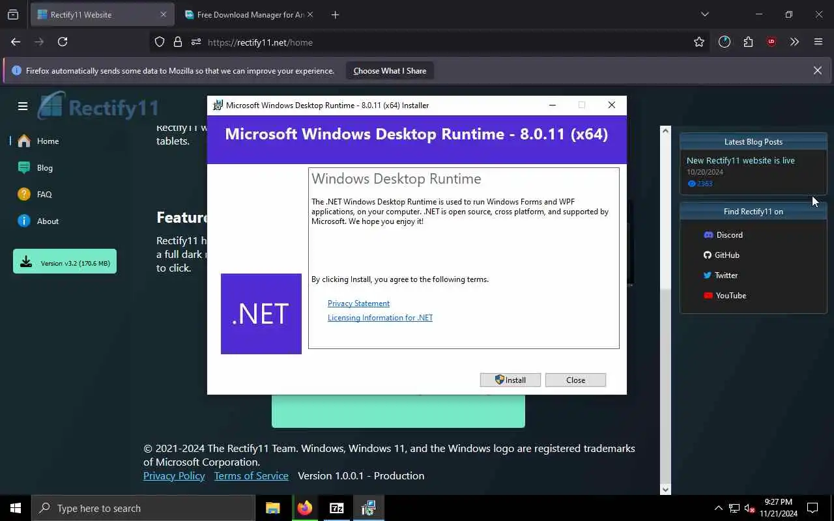This screenshot has height=521, width=834.
Task: Open the Firefox application menu
Action: (818, 42)
